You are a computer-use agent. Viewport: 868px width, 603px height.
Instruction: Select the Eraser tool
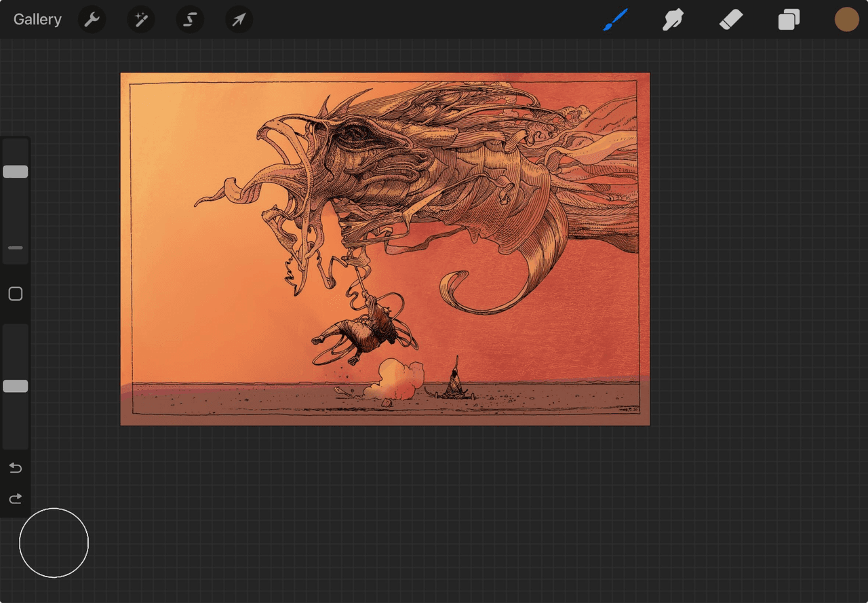pyautogui.click(x=731, y=20)
